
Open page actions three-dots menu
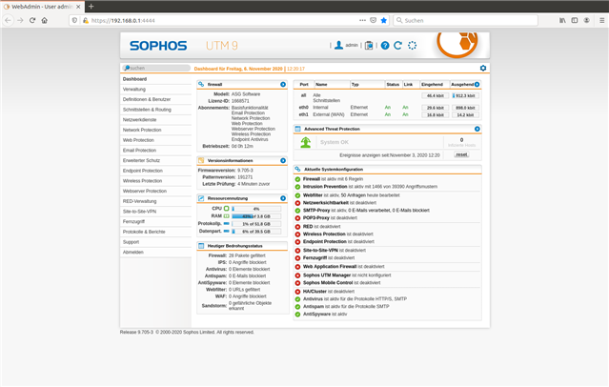pyautogui.click(x=362, y=20)
